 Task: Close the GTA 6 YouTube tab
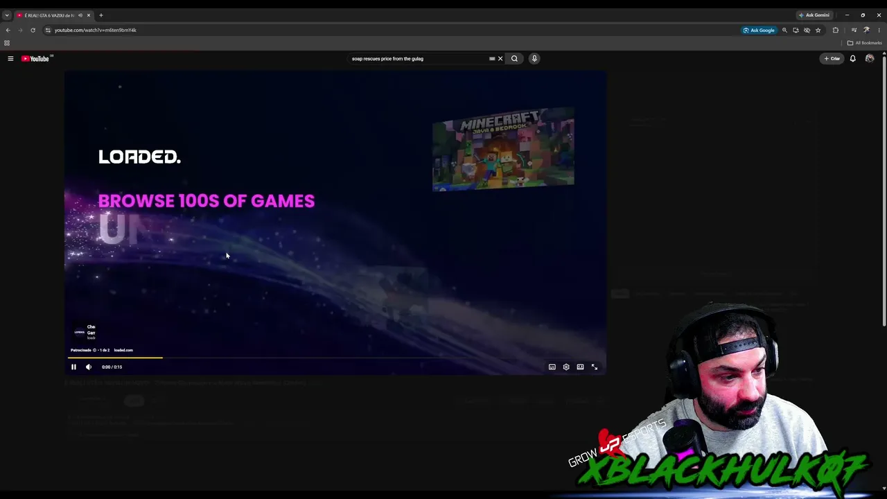(89, 15)
